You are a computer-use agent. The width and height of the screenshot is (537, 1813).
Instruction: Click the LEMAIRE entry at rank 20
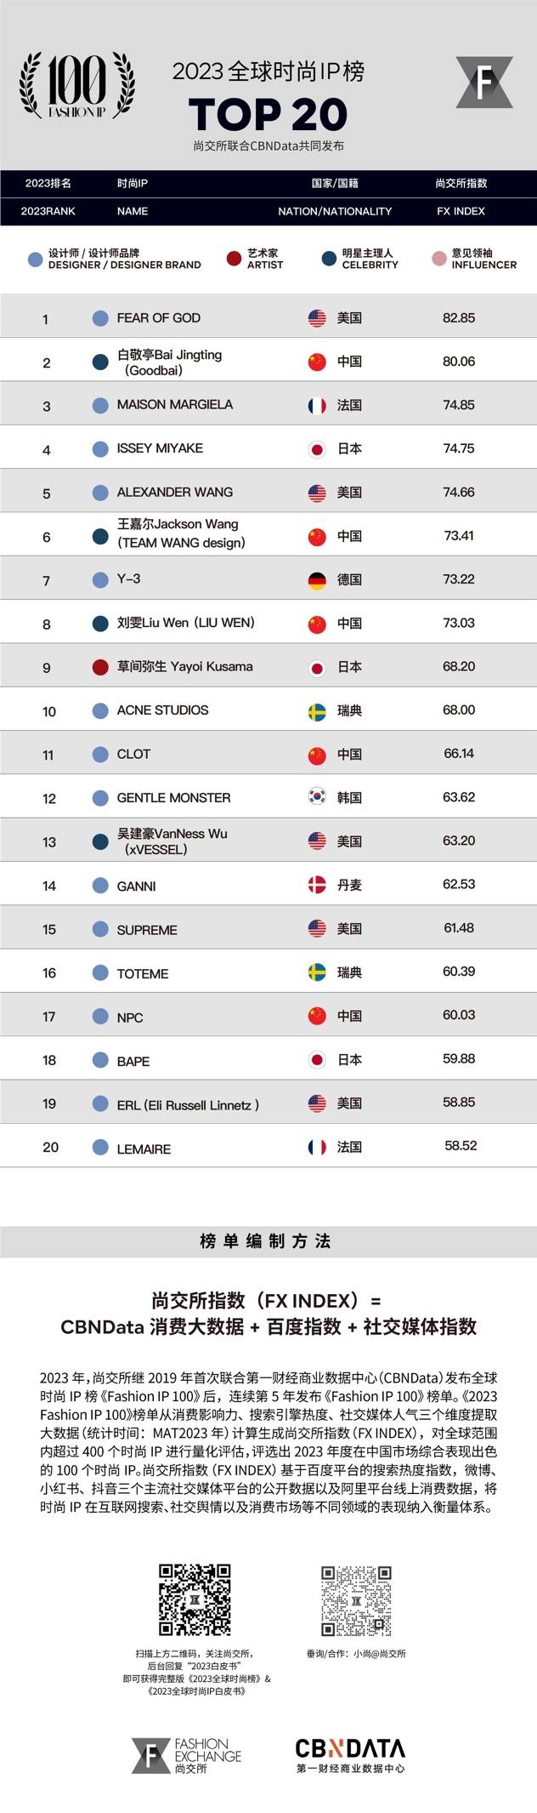coord(144,1149)
